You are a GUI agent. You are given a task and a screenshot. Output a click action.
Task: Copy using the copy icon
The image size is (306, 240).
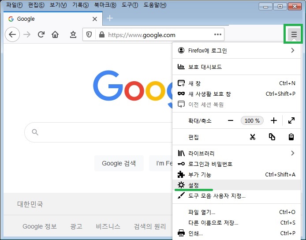click(272, 137)
